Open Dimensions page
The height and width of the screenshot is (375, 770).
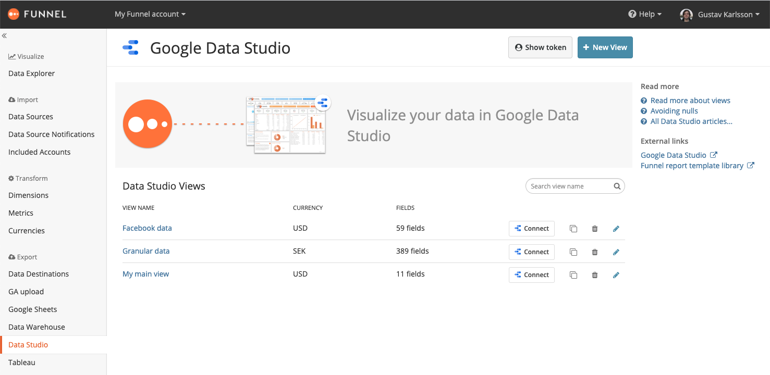point(29,195)
